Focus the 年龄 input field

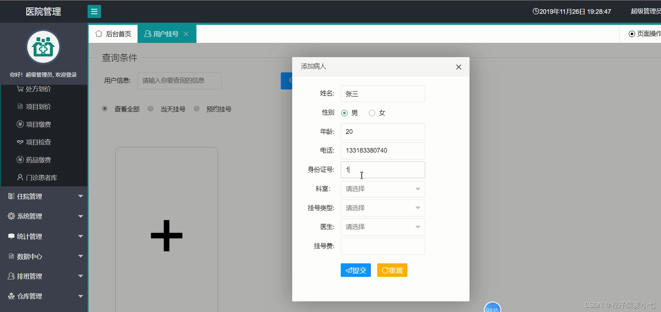[x=383, y=131]
